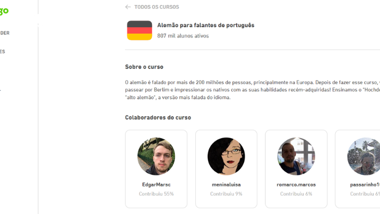Open the sidebar item ending in DER

[5, 33]
